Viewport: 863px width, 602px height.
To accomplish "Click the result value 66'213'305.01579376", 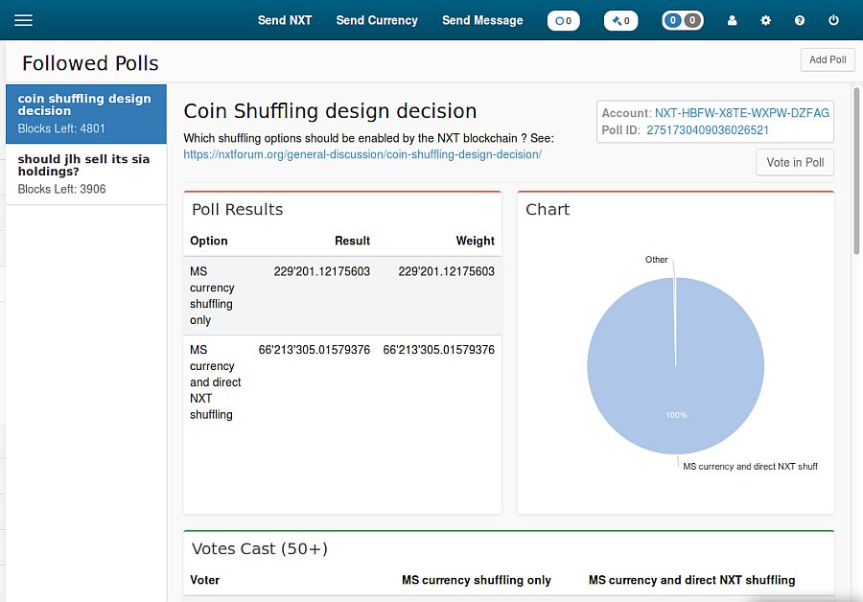I will [x=315, y=350].
